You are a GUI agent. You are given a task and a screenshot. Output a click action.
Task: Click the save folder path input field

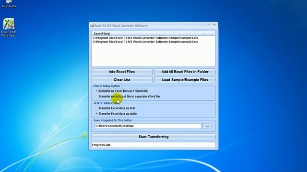coord(148,126)
